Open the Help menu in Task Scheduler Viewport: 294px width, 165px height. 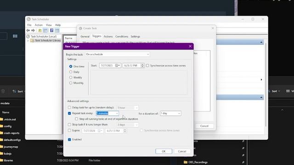tap(58, 25)
